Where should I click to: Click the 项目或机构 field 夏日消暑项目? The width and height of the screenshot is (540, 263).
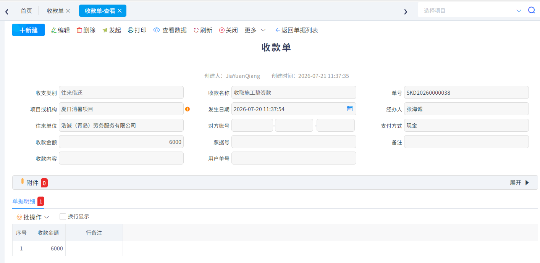121,109
